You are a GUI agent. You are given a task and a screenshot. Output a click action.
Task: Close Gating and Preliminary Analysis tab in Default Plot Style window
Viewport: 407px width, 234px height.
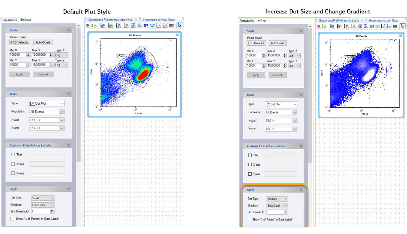click(136, 20)
